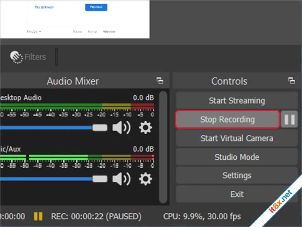Click the CPU: 9.9%, 30.00 fps status
This screenshot has width=302, height=227.
(x=202, y=216)
